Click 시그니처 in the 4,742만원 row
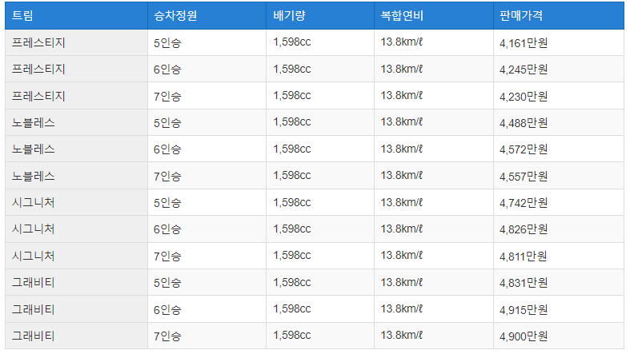This screenshot has height=354, width=630. pyautogui.click(x=33, y=202)
